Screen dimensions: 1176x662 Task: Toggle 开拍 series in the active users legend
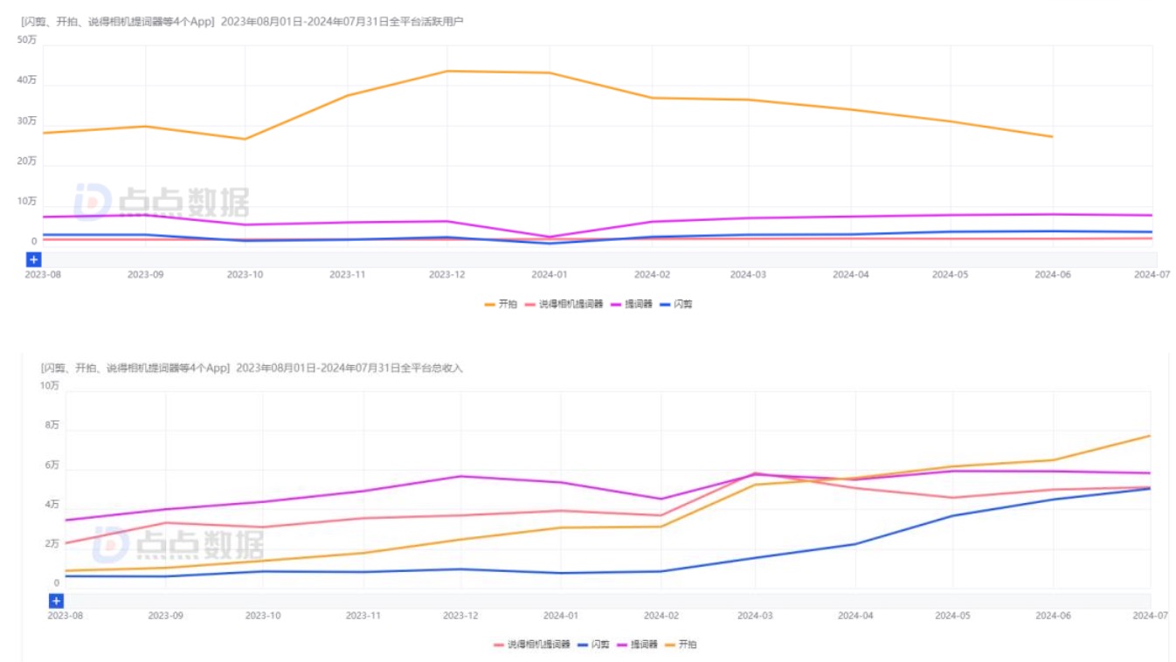(x=501, y=305)
